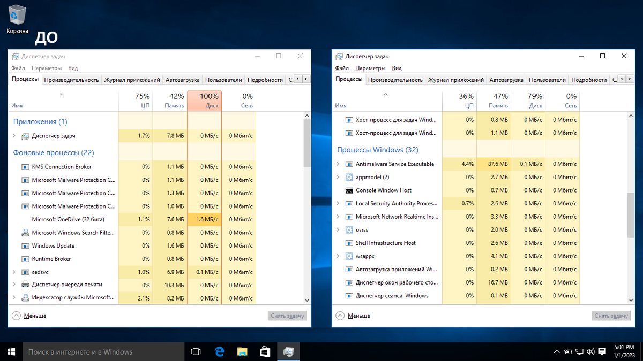Show hidden tray icons chevron
This screenshot has width=643, height=361.
(557, 352)
